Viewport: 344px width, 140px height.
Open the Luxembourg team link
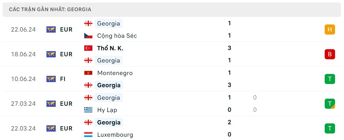click(x=115, y=135)
